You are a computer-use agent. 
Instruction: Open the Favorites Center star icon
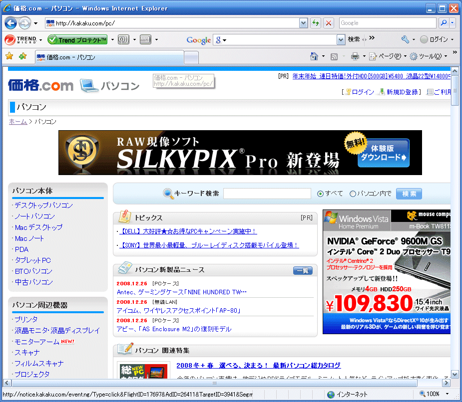[9, 56]
